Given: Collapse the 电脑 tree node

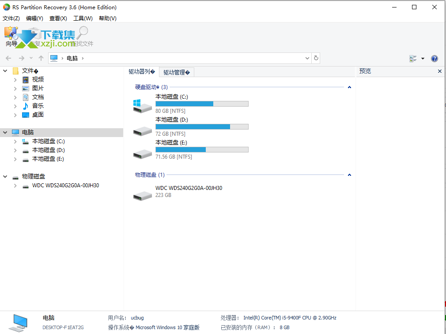Looking at the screenshot, I should [5, 132].
